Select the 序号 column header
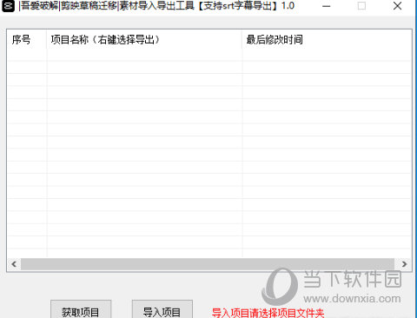 click(27, 40)
